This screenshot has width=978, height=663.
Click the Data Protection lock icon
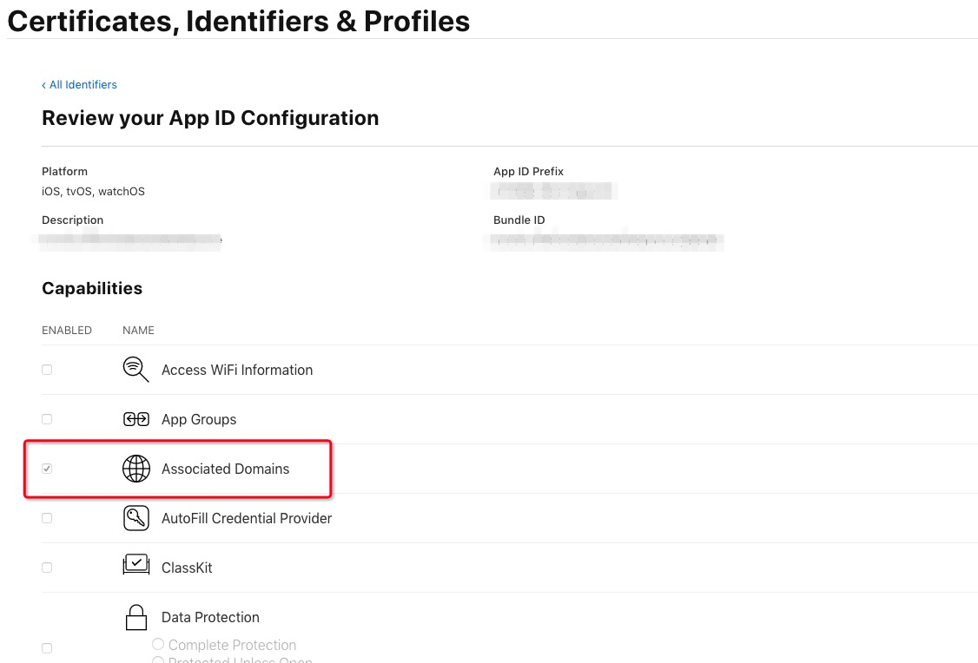[x=136, y=617]
